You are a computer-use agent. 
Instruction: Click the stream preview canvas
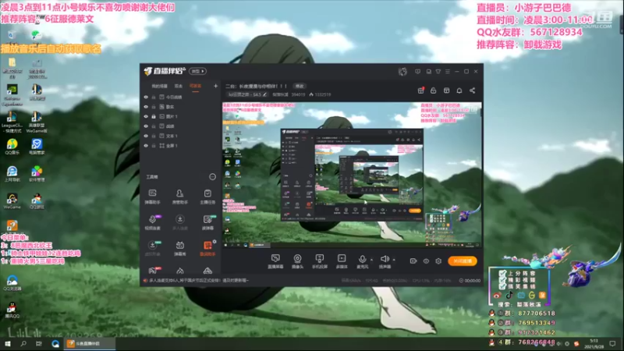tap(352, 175)
